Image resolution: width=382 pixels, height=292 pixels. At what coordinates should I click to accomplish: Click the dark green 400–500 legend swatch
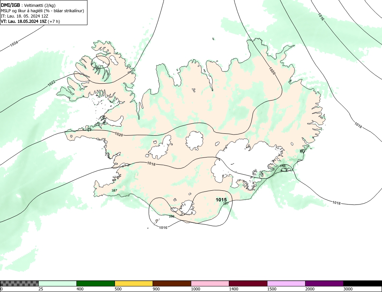point(95,283)
